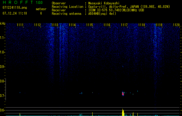Select the filename 0712241110.png

pos(15,8)
